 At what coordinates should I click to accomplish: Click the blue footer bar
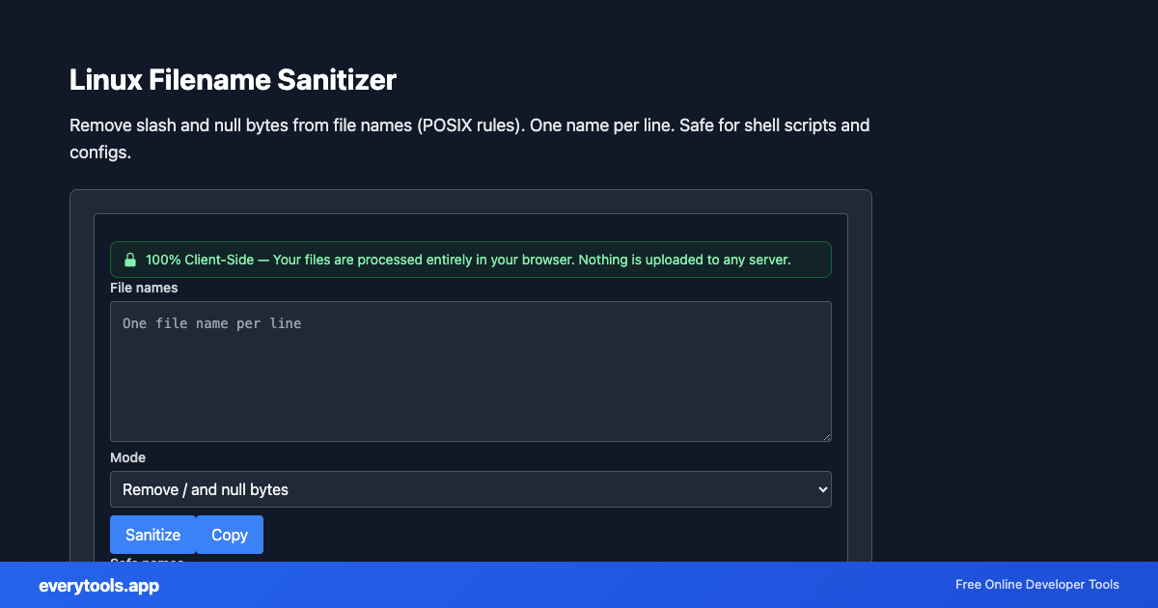[579, 585]
